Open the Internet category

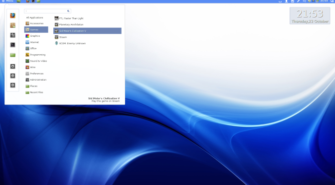pyautogui.click(x=36, y=42)
